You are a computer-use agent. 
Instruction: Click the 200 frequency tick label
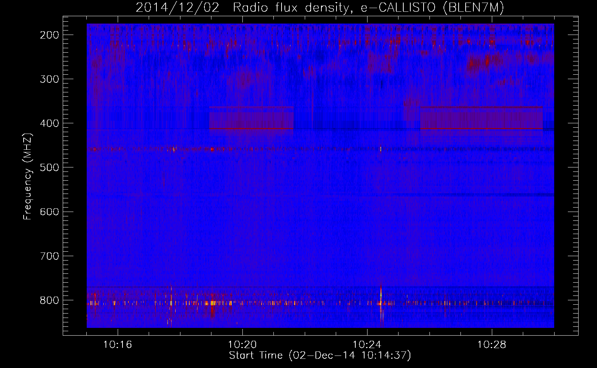click(49, 35)
